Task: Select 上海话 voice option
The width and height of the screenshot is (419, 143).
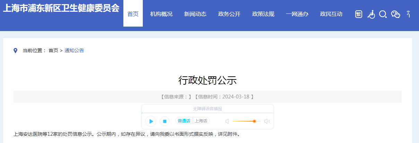Action: click(201, 121)
